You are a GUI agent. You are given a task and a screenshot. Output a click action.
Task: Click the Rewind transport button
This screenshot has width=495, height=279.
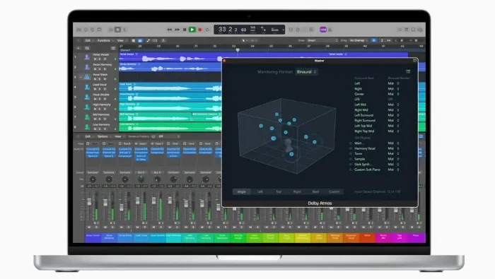click(170, 30)
